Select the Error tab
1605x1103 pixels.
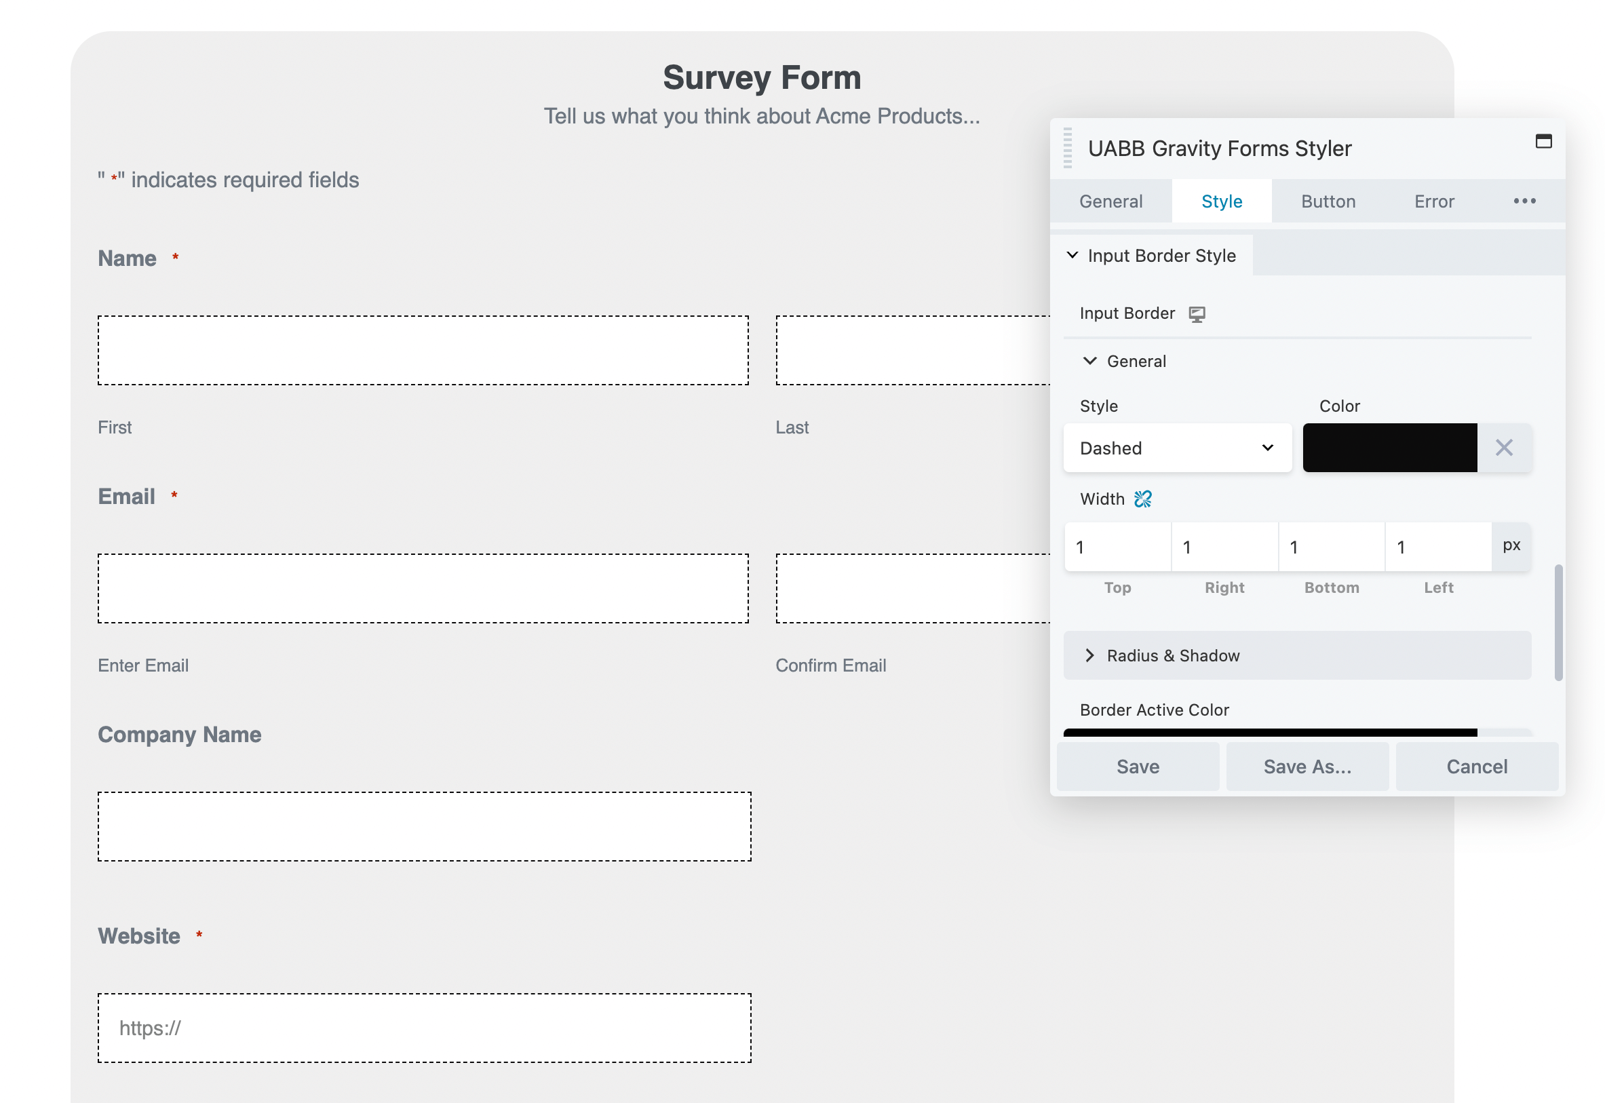1434,200
